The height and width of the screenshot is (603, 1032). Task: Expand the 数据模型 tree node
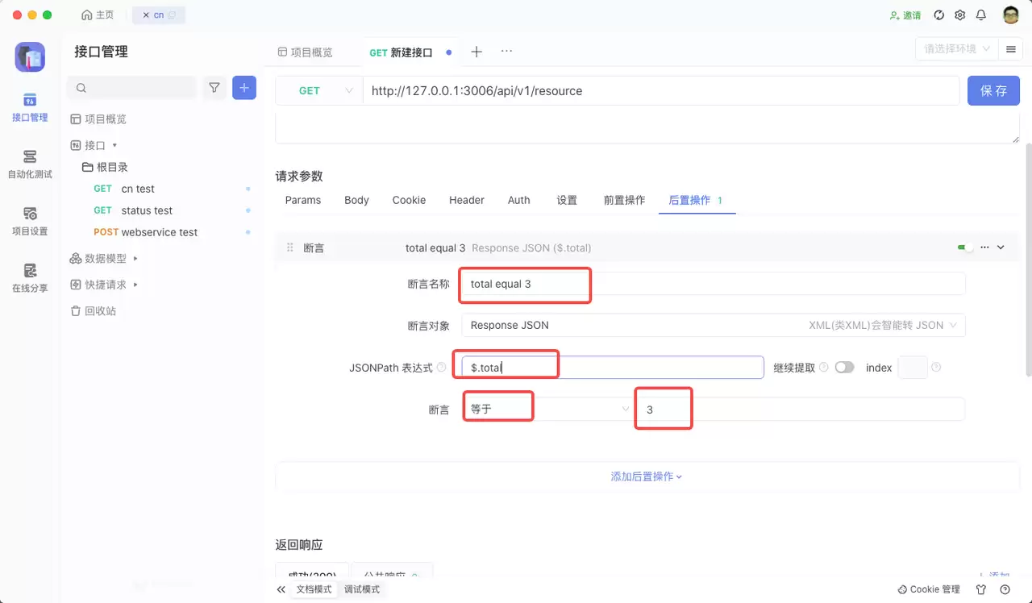(x=135, y=258)
